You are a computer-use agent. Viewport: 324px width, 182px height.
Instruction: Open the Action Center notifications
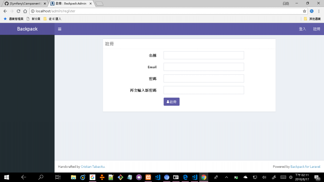(317, 177)
